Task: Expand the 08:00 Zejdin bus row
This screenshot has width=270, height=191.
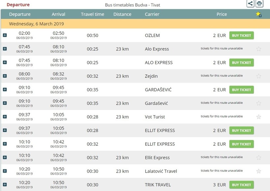Action: 5,76
